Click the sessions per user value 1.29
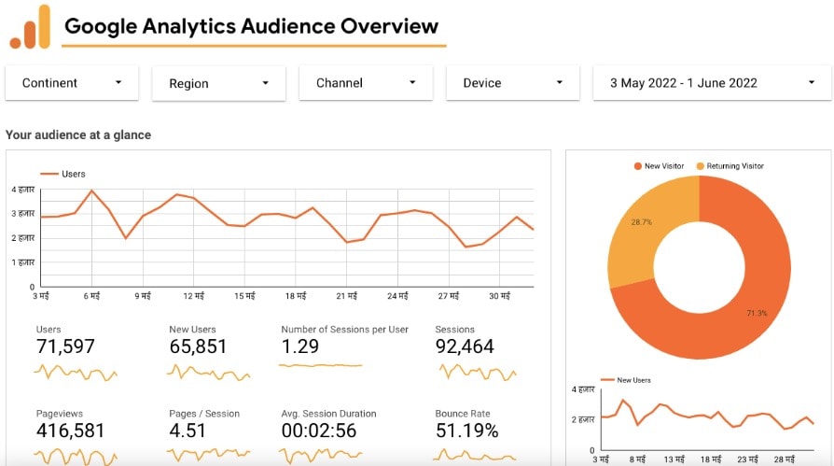Screen dimensions: 834x466 click(x=300, y=346)
